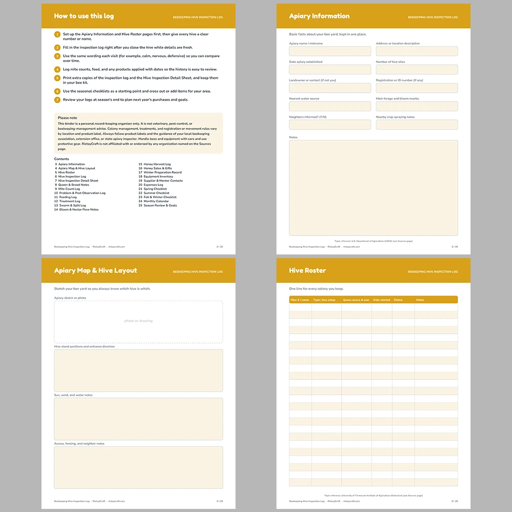The height and width of the screenshot is (512, 512).
Task: Click the step 5 numbered circle
Action: click(57, 78)
